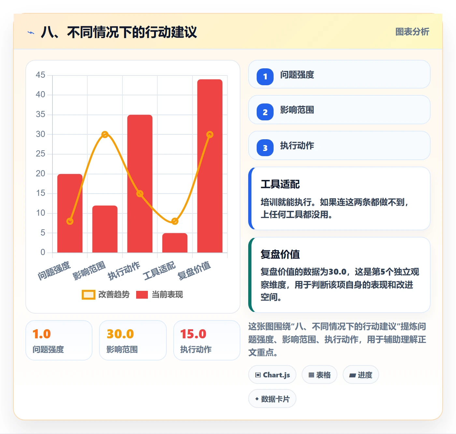The width and height of the screenshot is (456, 434).
Task: Click the title 八、不同情况下的行动建议
Action: click(119, 32)
